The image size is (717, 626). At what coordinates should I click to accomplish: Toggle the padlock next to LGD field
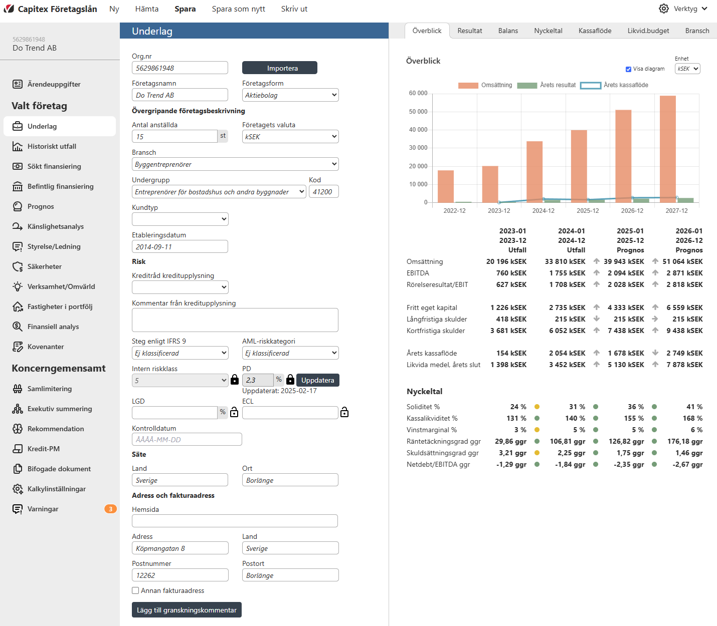[x=234, y=412]
